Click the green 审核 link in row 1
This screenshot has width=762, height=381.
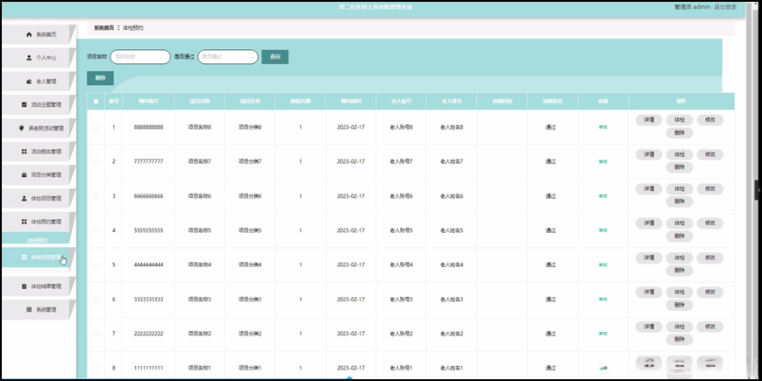click(x=603, y=127)
